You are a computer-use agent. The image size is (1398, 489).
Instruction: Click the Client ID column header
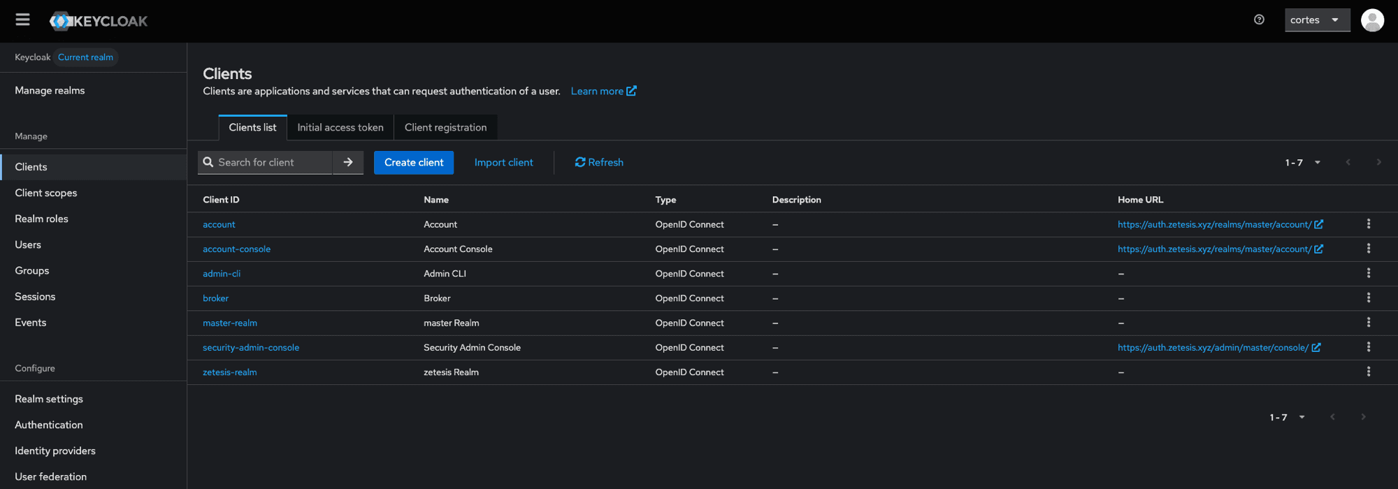point(221,200)
